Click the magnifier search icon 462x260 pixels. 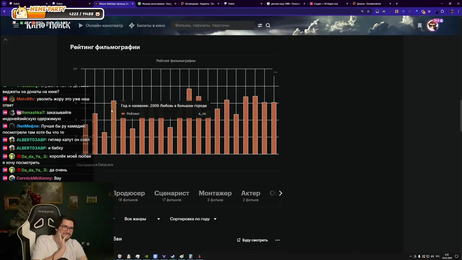[x=268, y=25]
